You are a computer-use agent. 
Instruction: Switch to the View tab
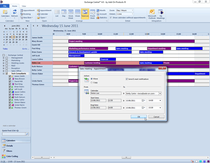(x=24, y=6)
